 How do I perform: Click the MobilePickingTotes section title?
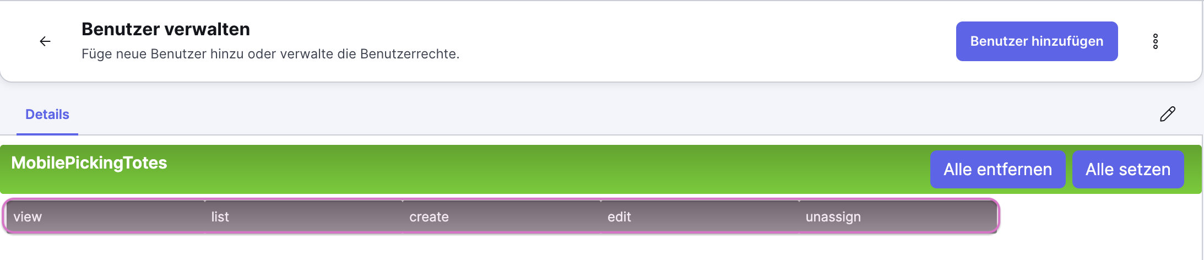point(89,163)
